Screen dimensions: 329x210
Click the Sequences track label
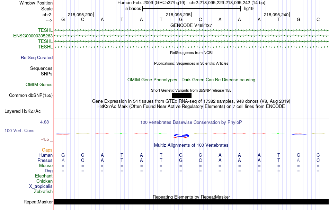[41, 68]
